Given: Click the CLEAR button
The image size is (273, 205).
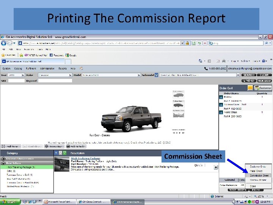Looking at the screenshot, I should click(264, 75).
